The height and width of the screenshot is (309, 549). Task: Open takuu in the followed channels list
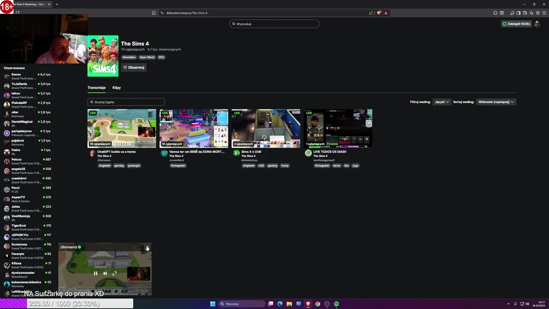27,95
